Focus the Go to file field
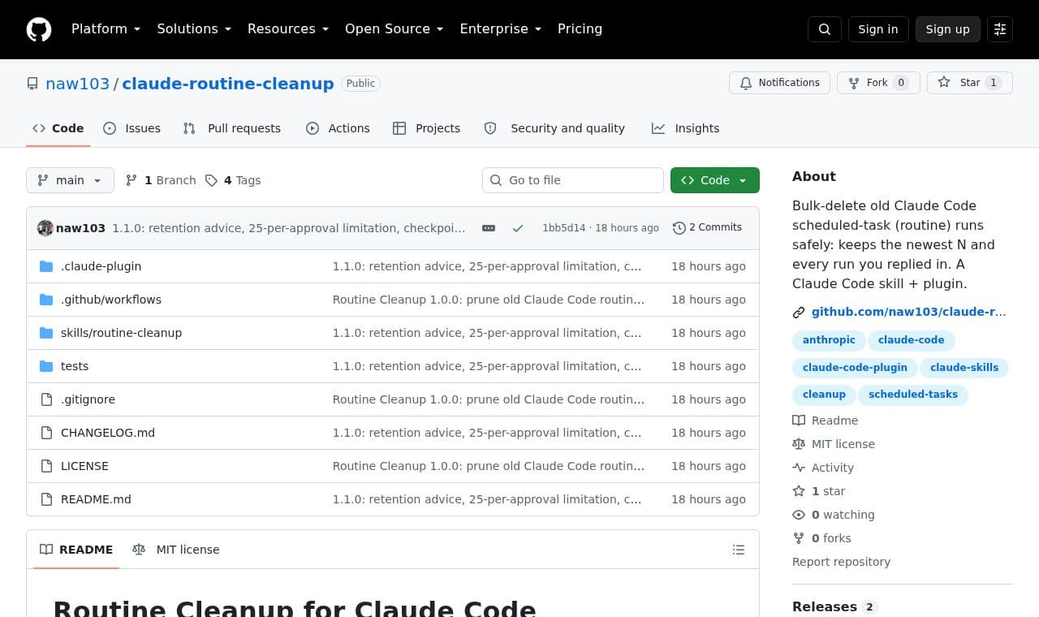The width and height of the screenshot is (1039, 617). point(573,180)
